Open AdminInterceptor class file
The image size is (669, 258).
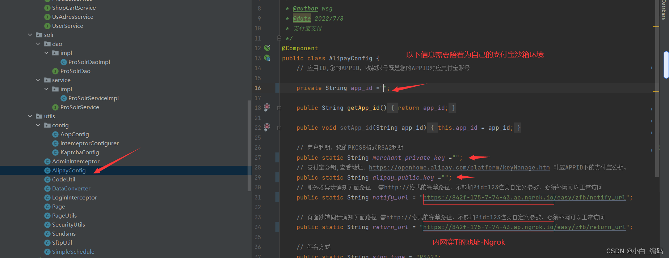tap(76, 162)
